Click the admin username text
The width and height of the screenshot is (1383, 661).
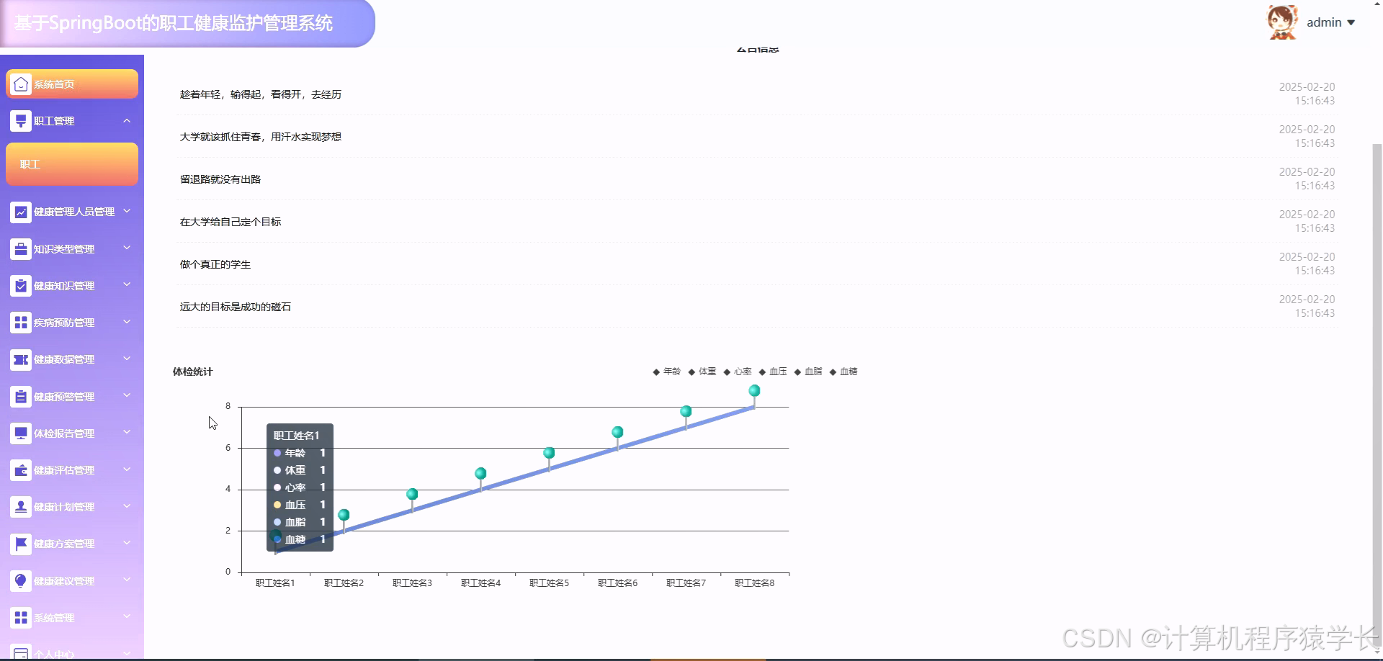coord(1324,23)
